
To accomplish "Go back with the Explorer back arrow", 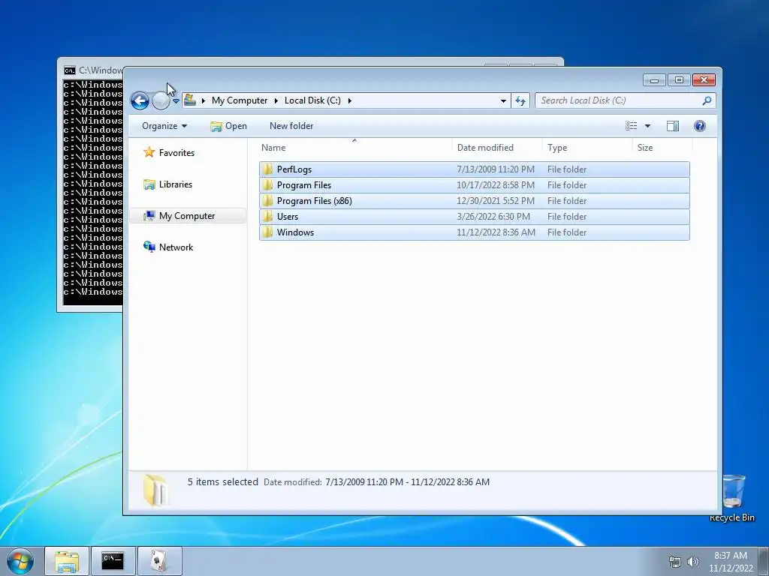I will click(140, 101).
